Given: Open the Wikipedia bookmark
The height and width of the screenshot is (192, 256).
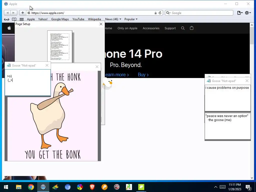Looking at the screenshot, I should pyautogui.click(x=94, y=19).
